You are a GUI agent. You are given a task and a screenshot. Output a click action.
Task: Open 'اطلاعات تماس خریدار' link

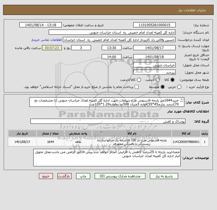(x=46, y=40)
